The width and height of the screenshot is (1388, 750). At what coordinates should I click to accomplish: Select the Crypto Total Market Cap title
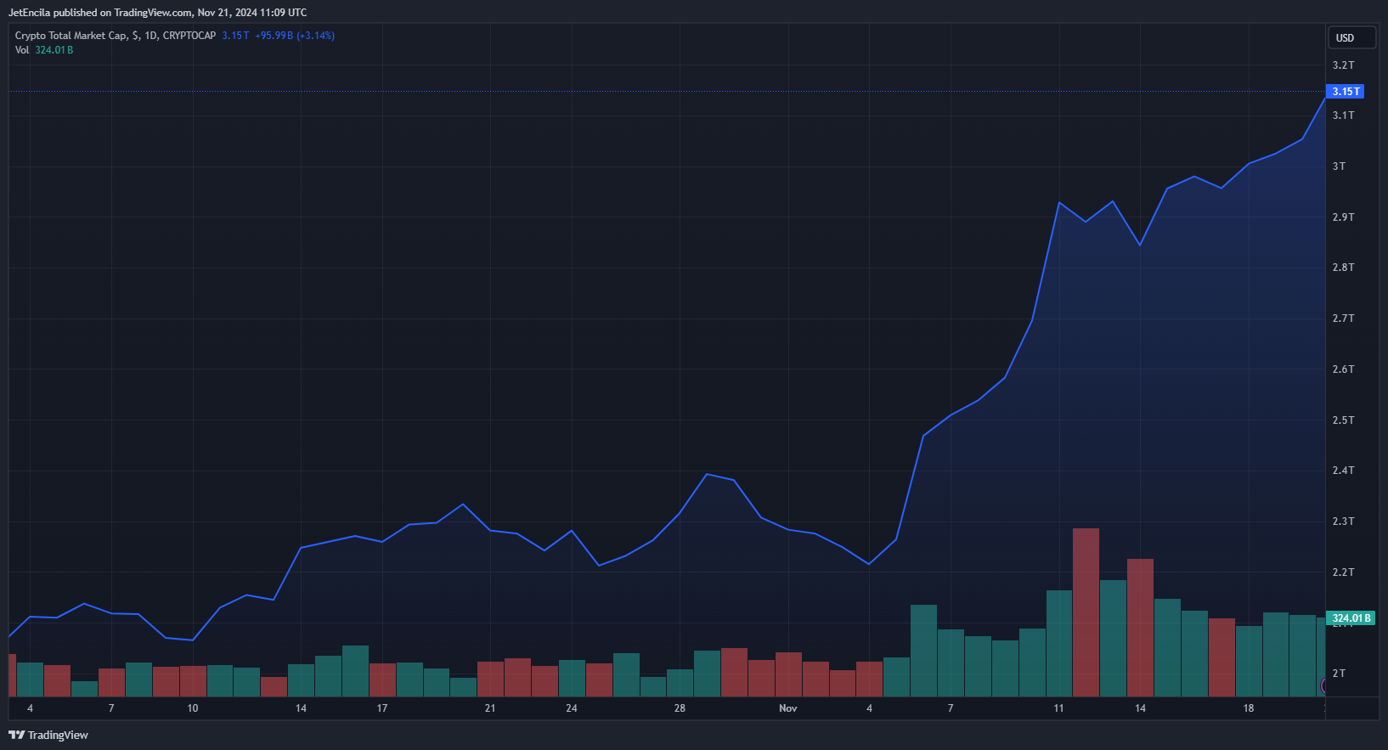(x=71, y=36)
